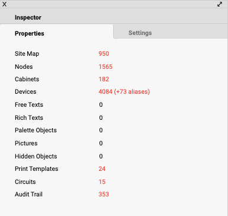Click the Free Texts row label

pos(29,104)
